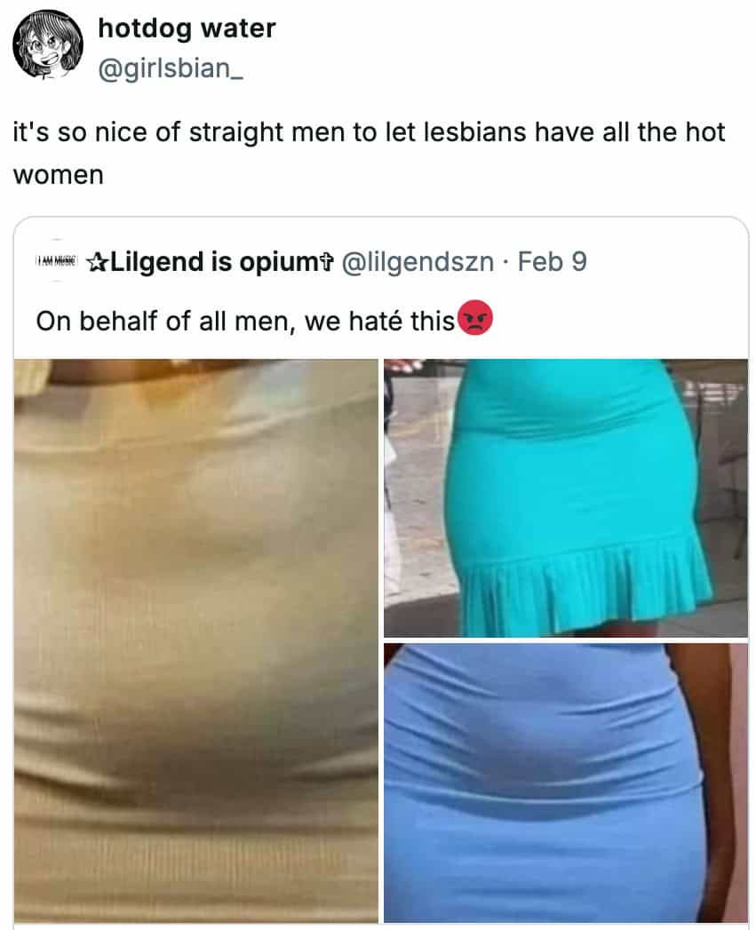Click the I AM MUSIC avatar of quoted tweet
This screenshot has width=756, height=930.
click(x=56, y=261)
